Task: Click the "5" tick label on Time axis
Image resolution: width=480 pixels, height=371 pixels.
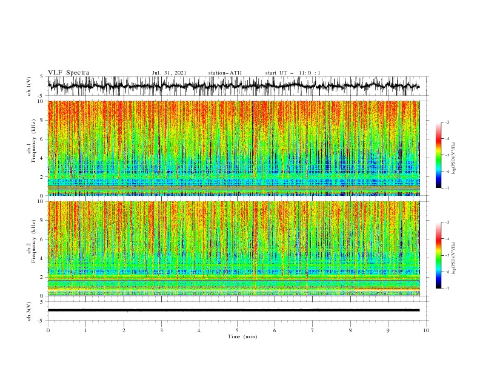Action: [x=237, y=330]
